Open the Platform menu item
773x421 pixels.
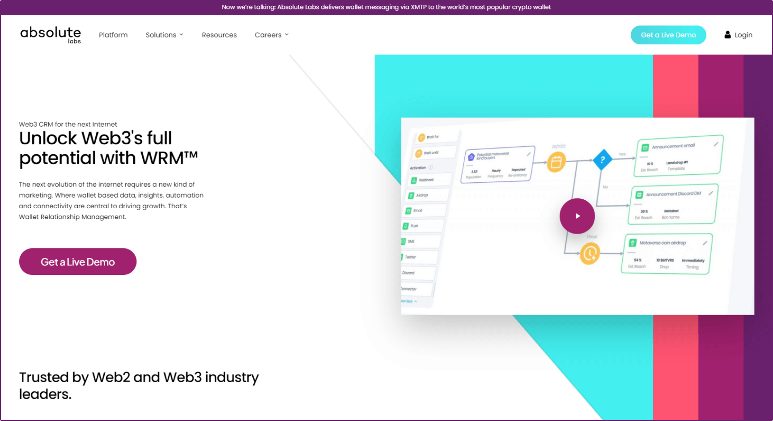point(113,35)
